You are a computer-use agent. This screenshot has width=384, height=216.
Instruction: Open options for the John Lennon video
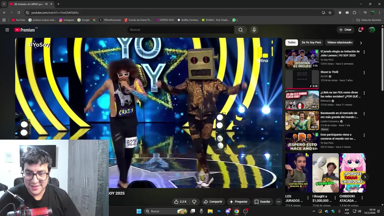click(364, 52)
